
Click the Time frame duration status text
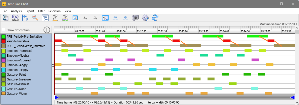tap(100, 102)
